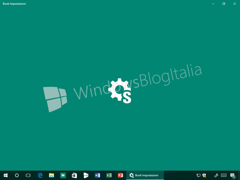
Task: Open Cortana search circle
Action: [17, 175]
